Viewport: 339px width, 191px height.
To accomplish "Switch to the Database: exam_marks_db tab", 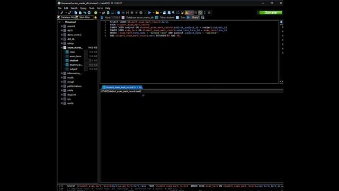I will (138, 18).
